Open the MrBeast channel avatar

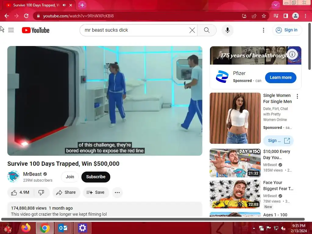tap(13, 176)
